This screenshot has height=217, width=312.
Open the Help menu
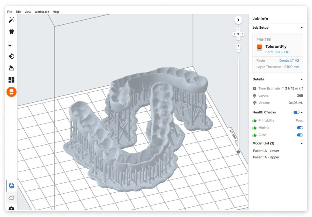pyautogui.click(x=56, y=12)
